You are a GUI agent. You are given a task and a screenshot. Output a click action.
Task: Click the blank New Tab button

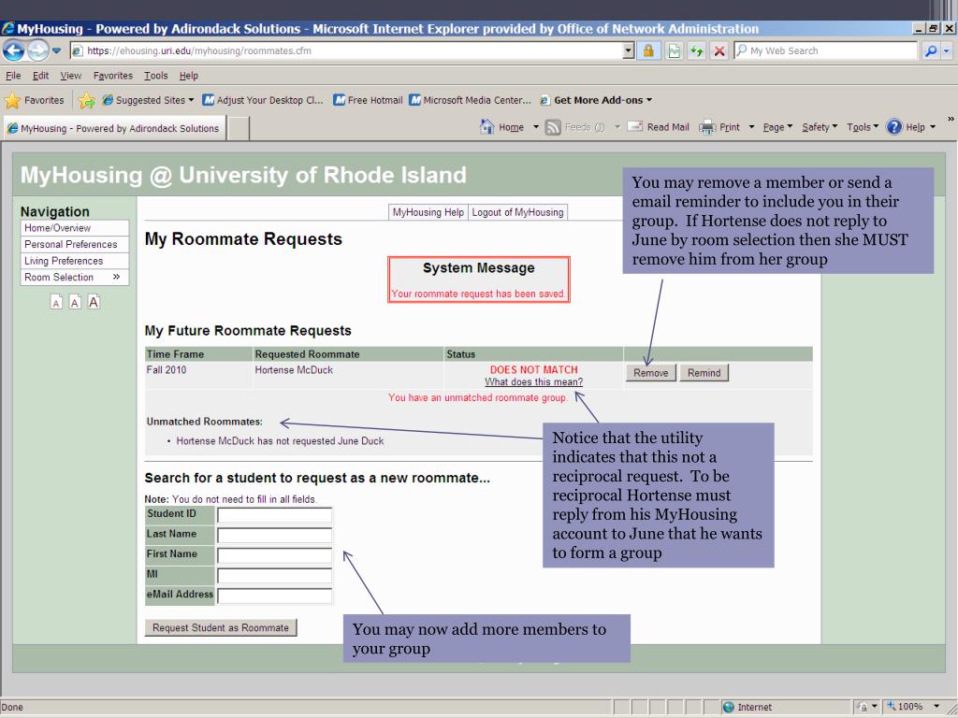[239, 128]
